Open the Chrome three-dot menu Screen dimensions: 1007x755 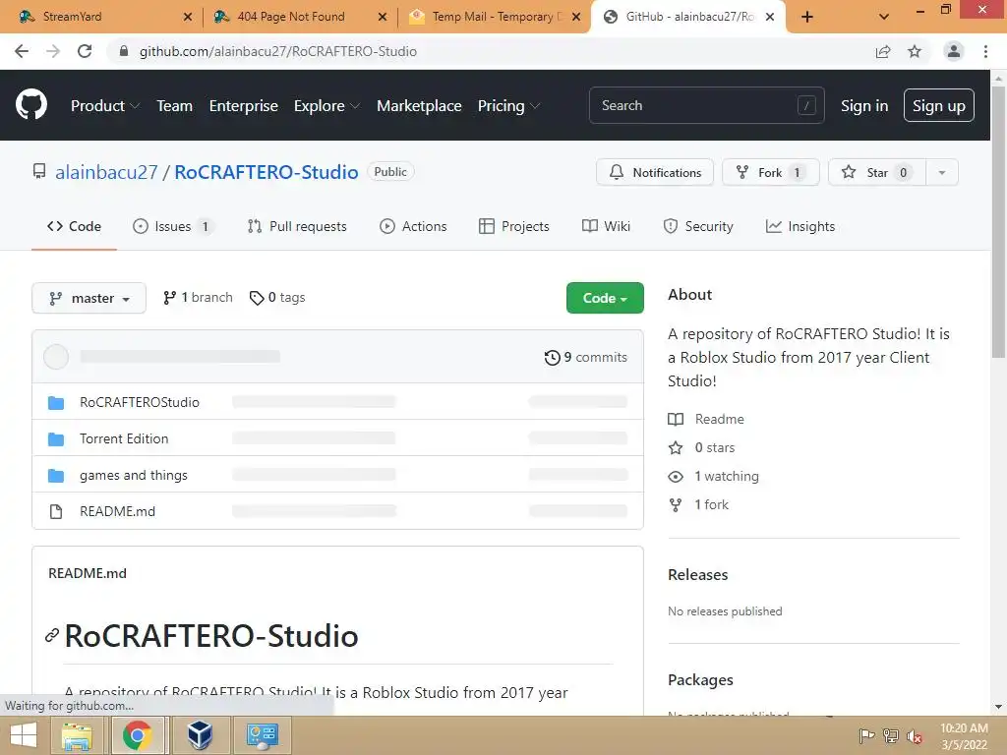(x=985, y=51)
